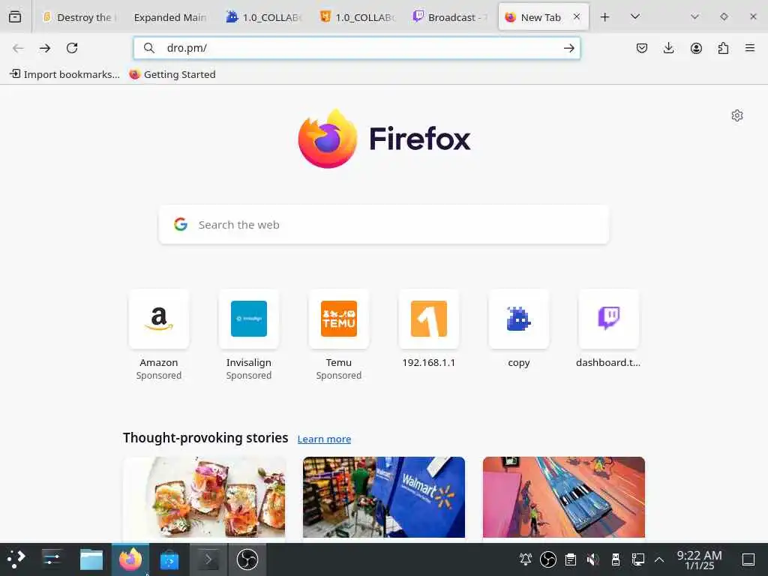Click the Search the web box

pyautogui.click(x=384, y=225)
